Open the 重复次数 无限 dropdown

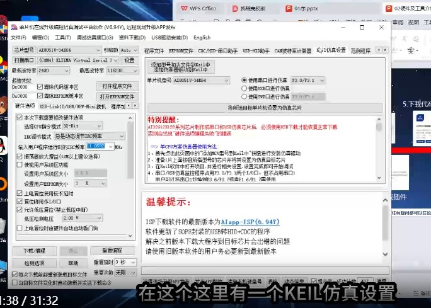125,273
